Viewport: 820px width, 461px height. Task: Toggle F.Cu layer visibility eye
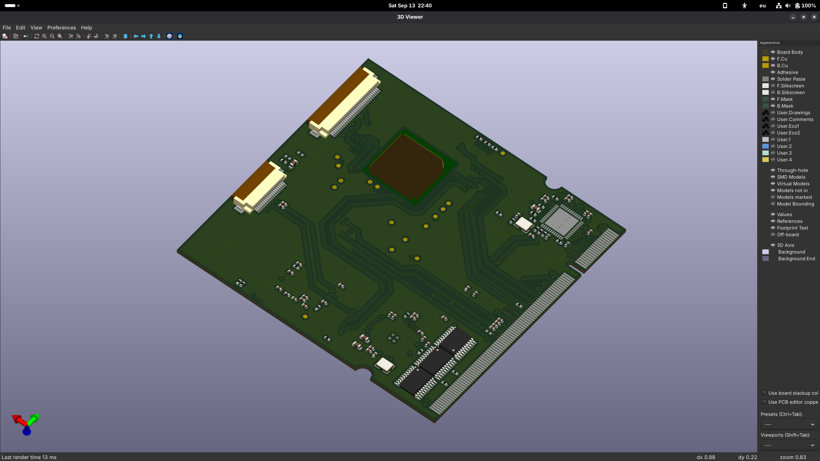[x=773, y=59]
